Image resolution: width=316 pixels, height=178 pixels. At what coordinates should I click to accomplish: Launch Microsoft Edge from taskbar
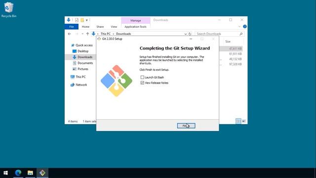tap(18, 173)
